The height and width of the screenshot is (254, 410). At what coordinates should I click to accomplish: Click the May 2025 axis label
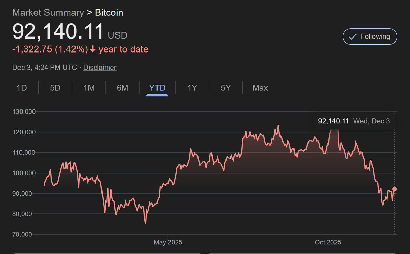[x=168, y=242]
